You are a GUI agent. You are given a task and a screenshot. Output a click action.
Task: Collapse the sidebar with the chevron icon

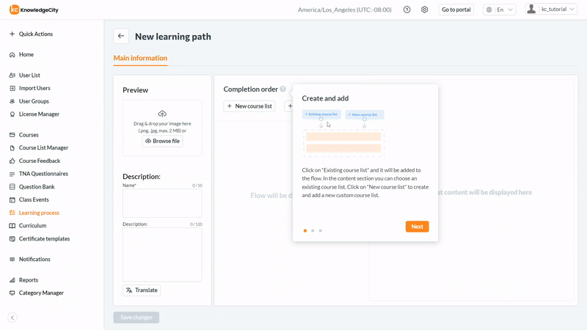12,318
